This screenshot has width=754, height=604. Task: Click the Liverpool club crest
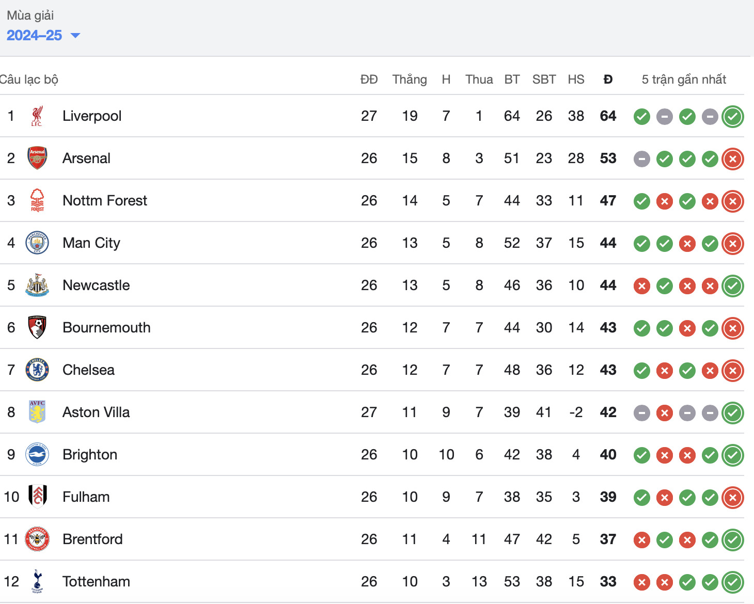click(37, 116)
